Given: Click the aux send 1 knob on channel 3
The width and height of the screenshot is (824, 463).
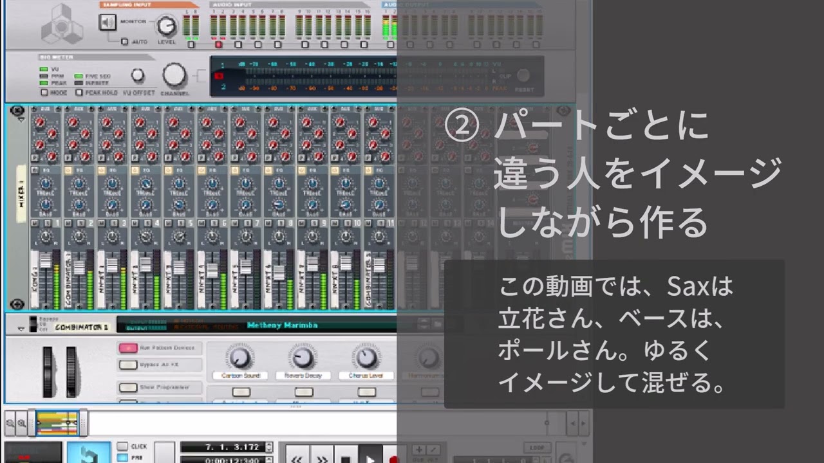Looking at the screenshot, I should coord(106,121).
